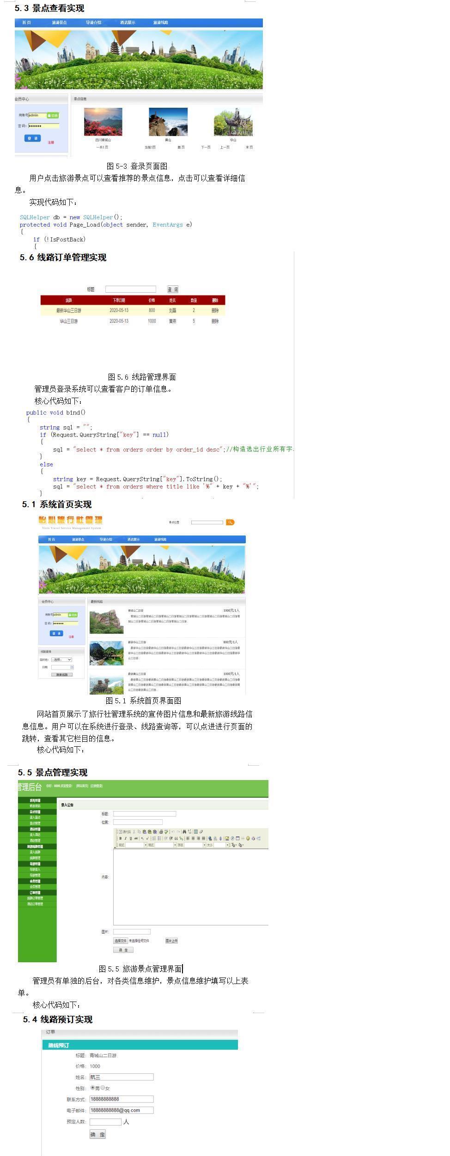450x1156 pixels.
Task: Select the 女 radio button
Action: pyautogui.click(x=103, y=1088)
